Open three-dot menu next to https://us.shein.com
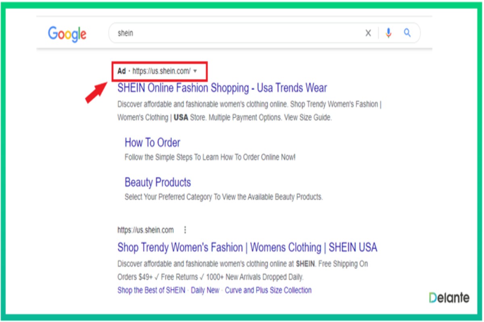This screenshot has height=322, width=484. click(x=185, y=230)
